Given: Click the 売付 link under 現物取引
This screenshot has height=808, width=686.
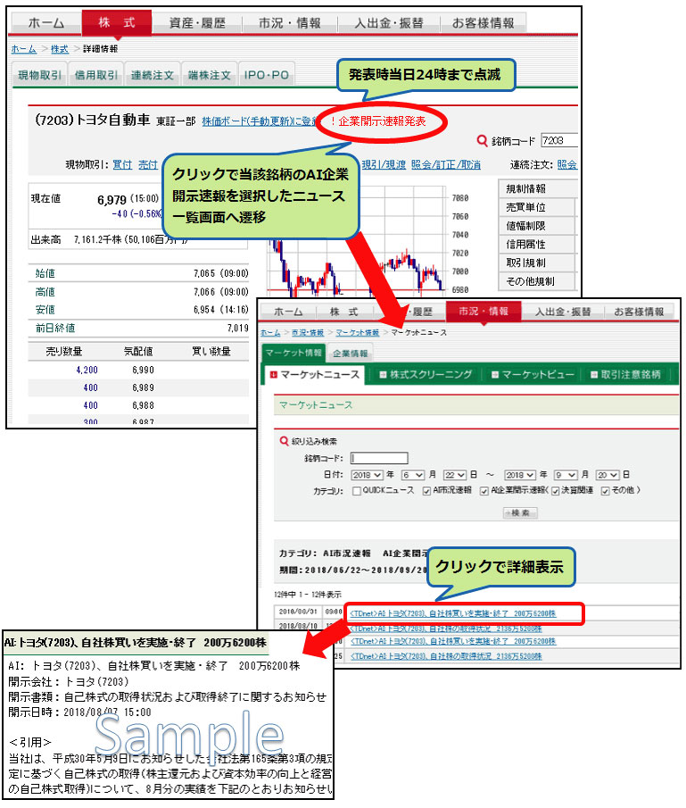Looking at the screenshot, I should coord(148,164).
